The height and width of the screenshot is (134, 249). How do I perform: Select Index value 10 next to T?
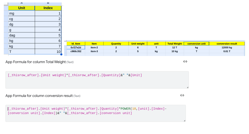click(48, 51)
